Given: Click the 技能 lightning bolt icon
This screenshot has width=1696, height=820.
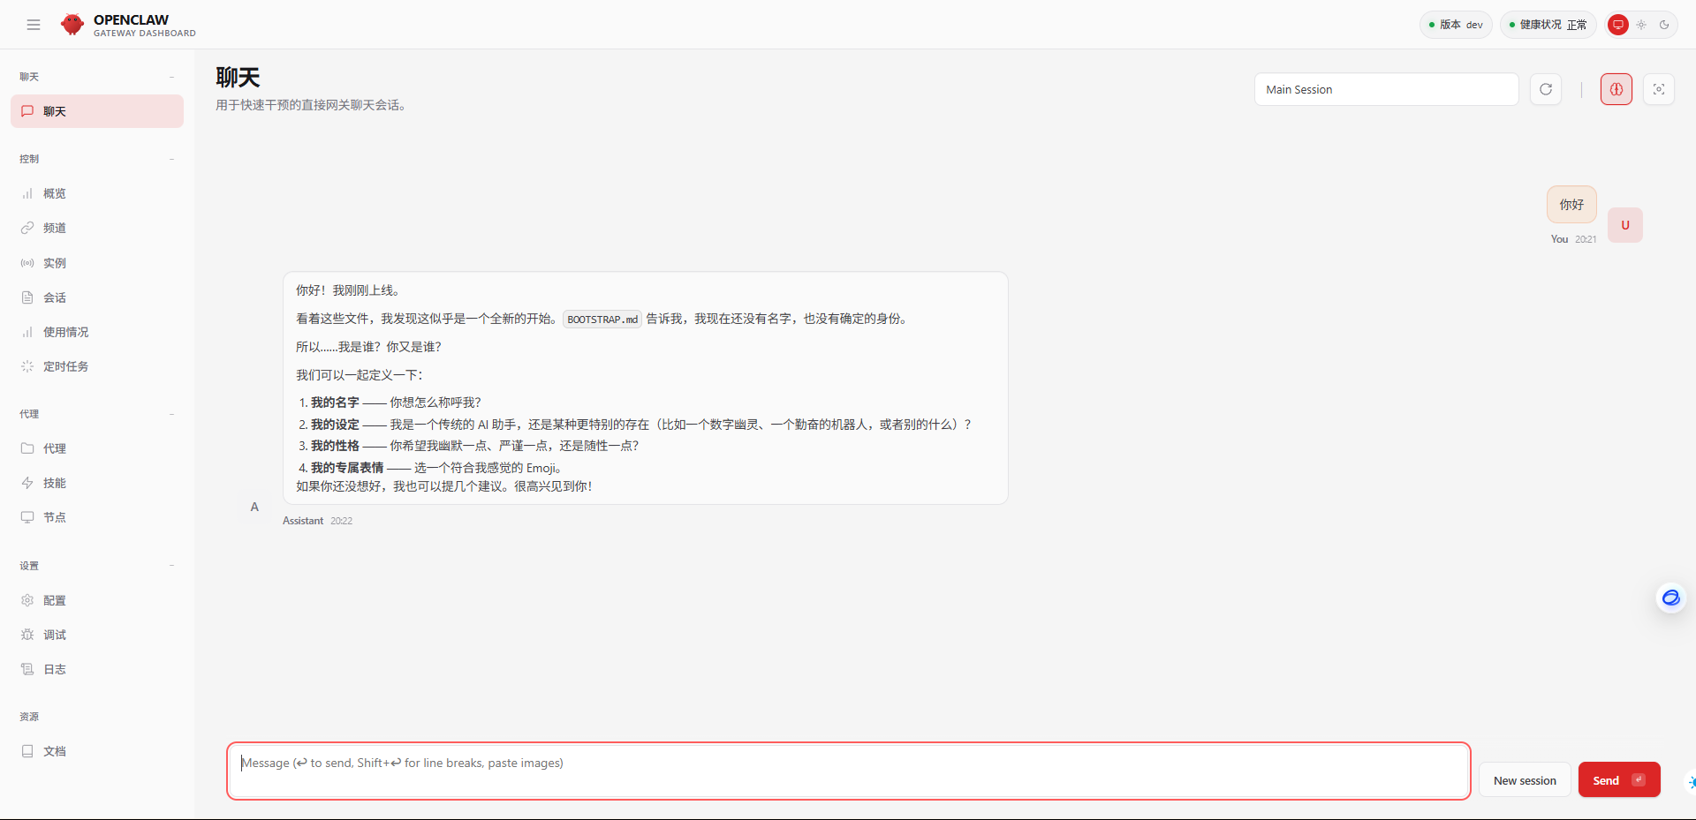Looking at the screenshot, I should pos(27,483).
